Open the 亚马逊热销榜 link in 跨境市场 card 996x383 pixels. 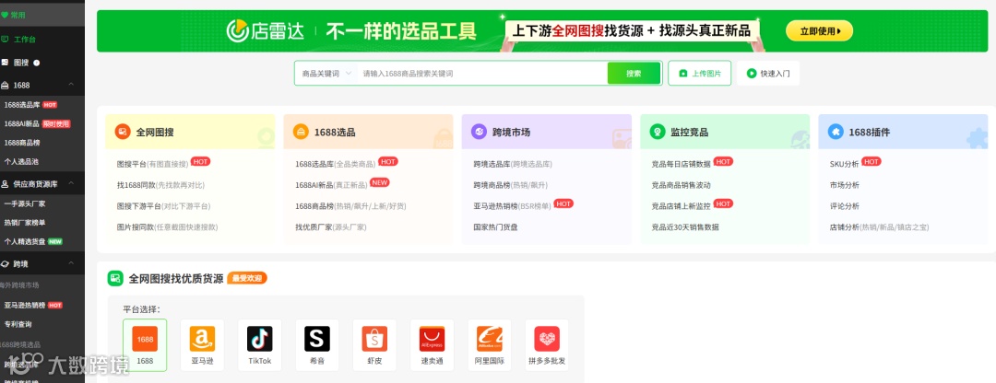512,206
